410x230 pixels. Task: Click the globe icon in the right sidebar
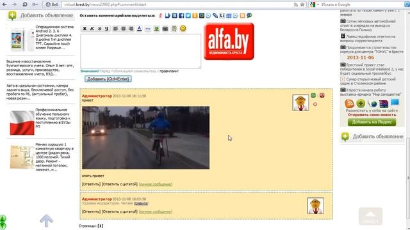tap(373, 103)
